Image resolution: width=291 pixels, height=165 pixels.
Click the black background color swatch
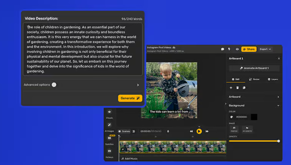point(254,117)
